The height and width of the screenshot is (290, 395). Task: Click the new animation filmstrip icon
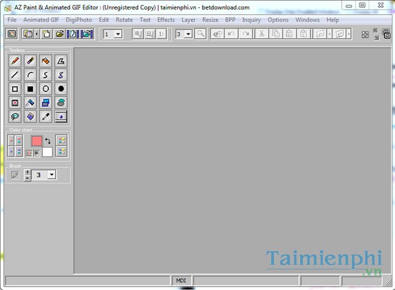coord(73,34)
